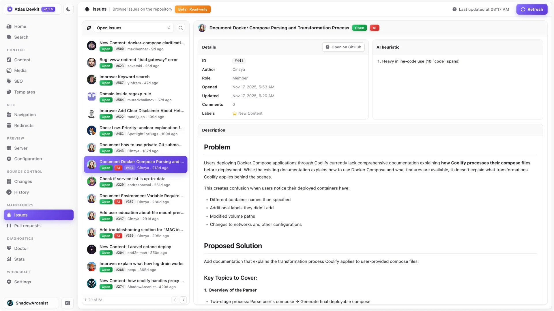Toggle dark mode moon icon

[68, 9]
